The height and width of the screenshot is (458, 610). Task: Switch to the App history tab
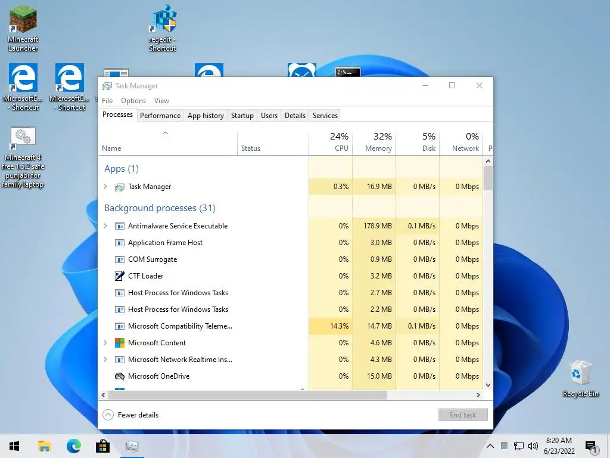tap(206, 116)
